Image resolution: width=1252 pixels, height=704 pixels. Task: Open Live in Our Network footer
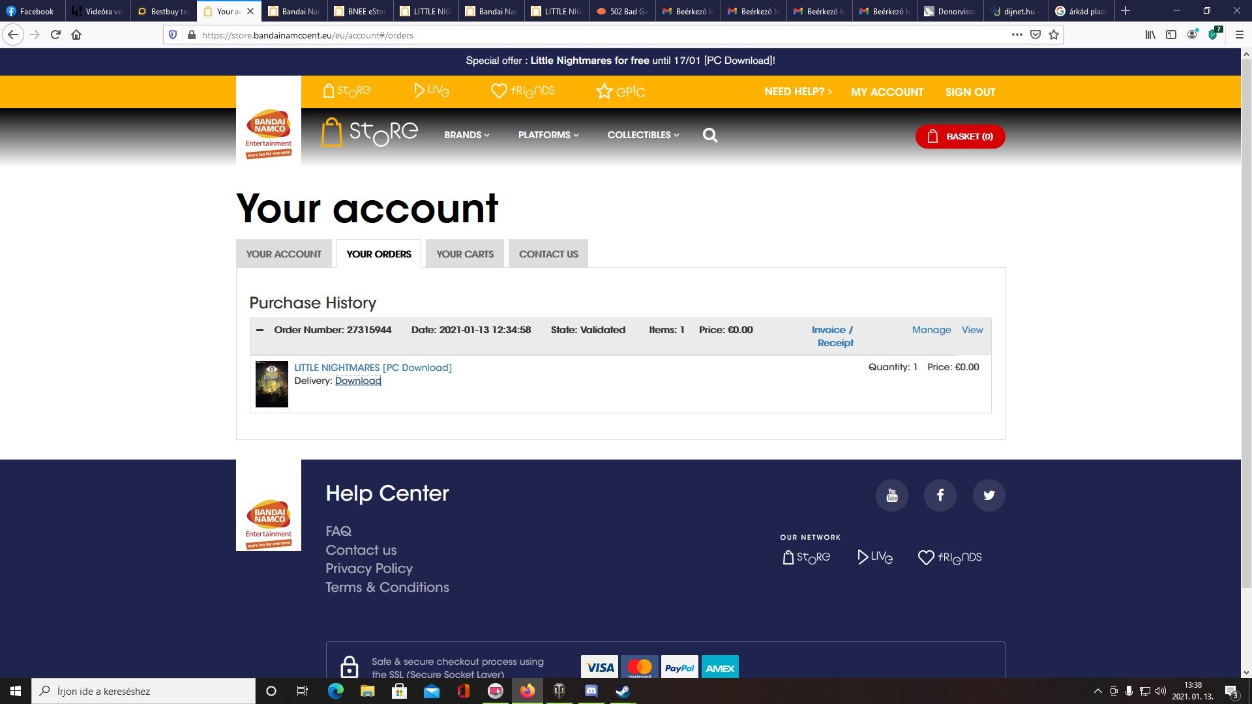875,557
